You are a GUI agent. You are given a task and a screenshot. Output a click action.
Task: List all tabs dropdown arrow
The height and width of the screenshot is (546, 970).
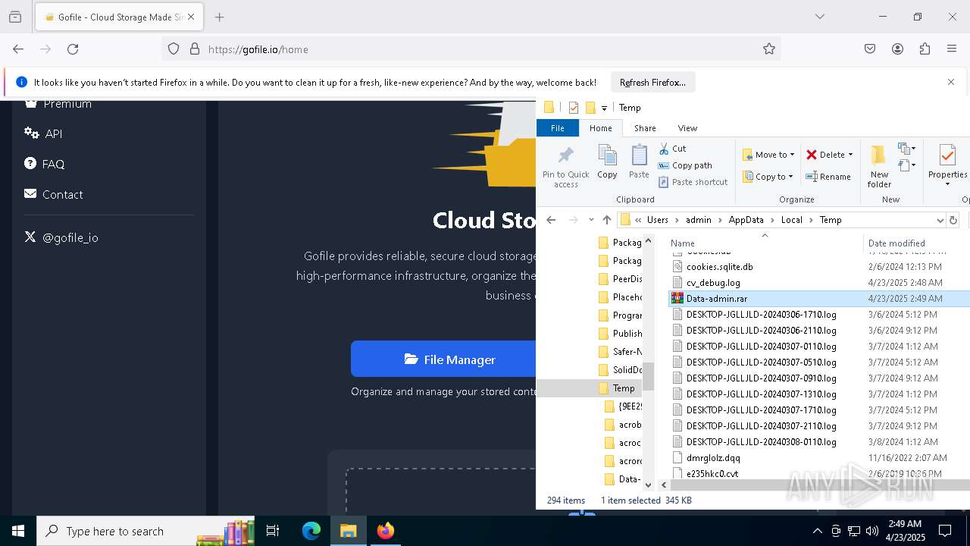click(x=819, y=17)
